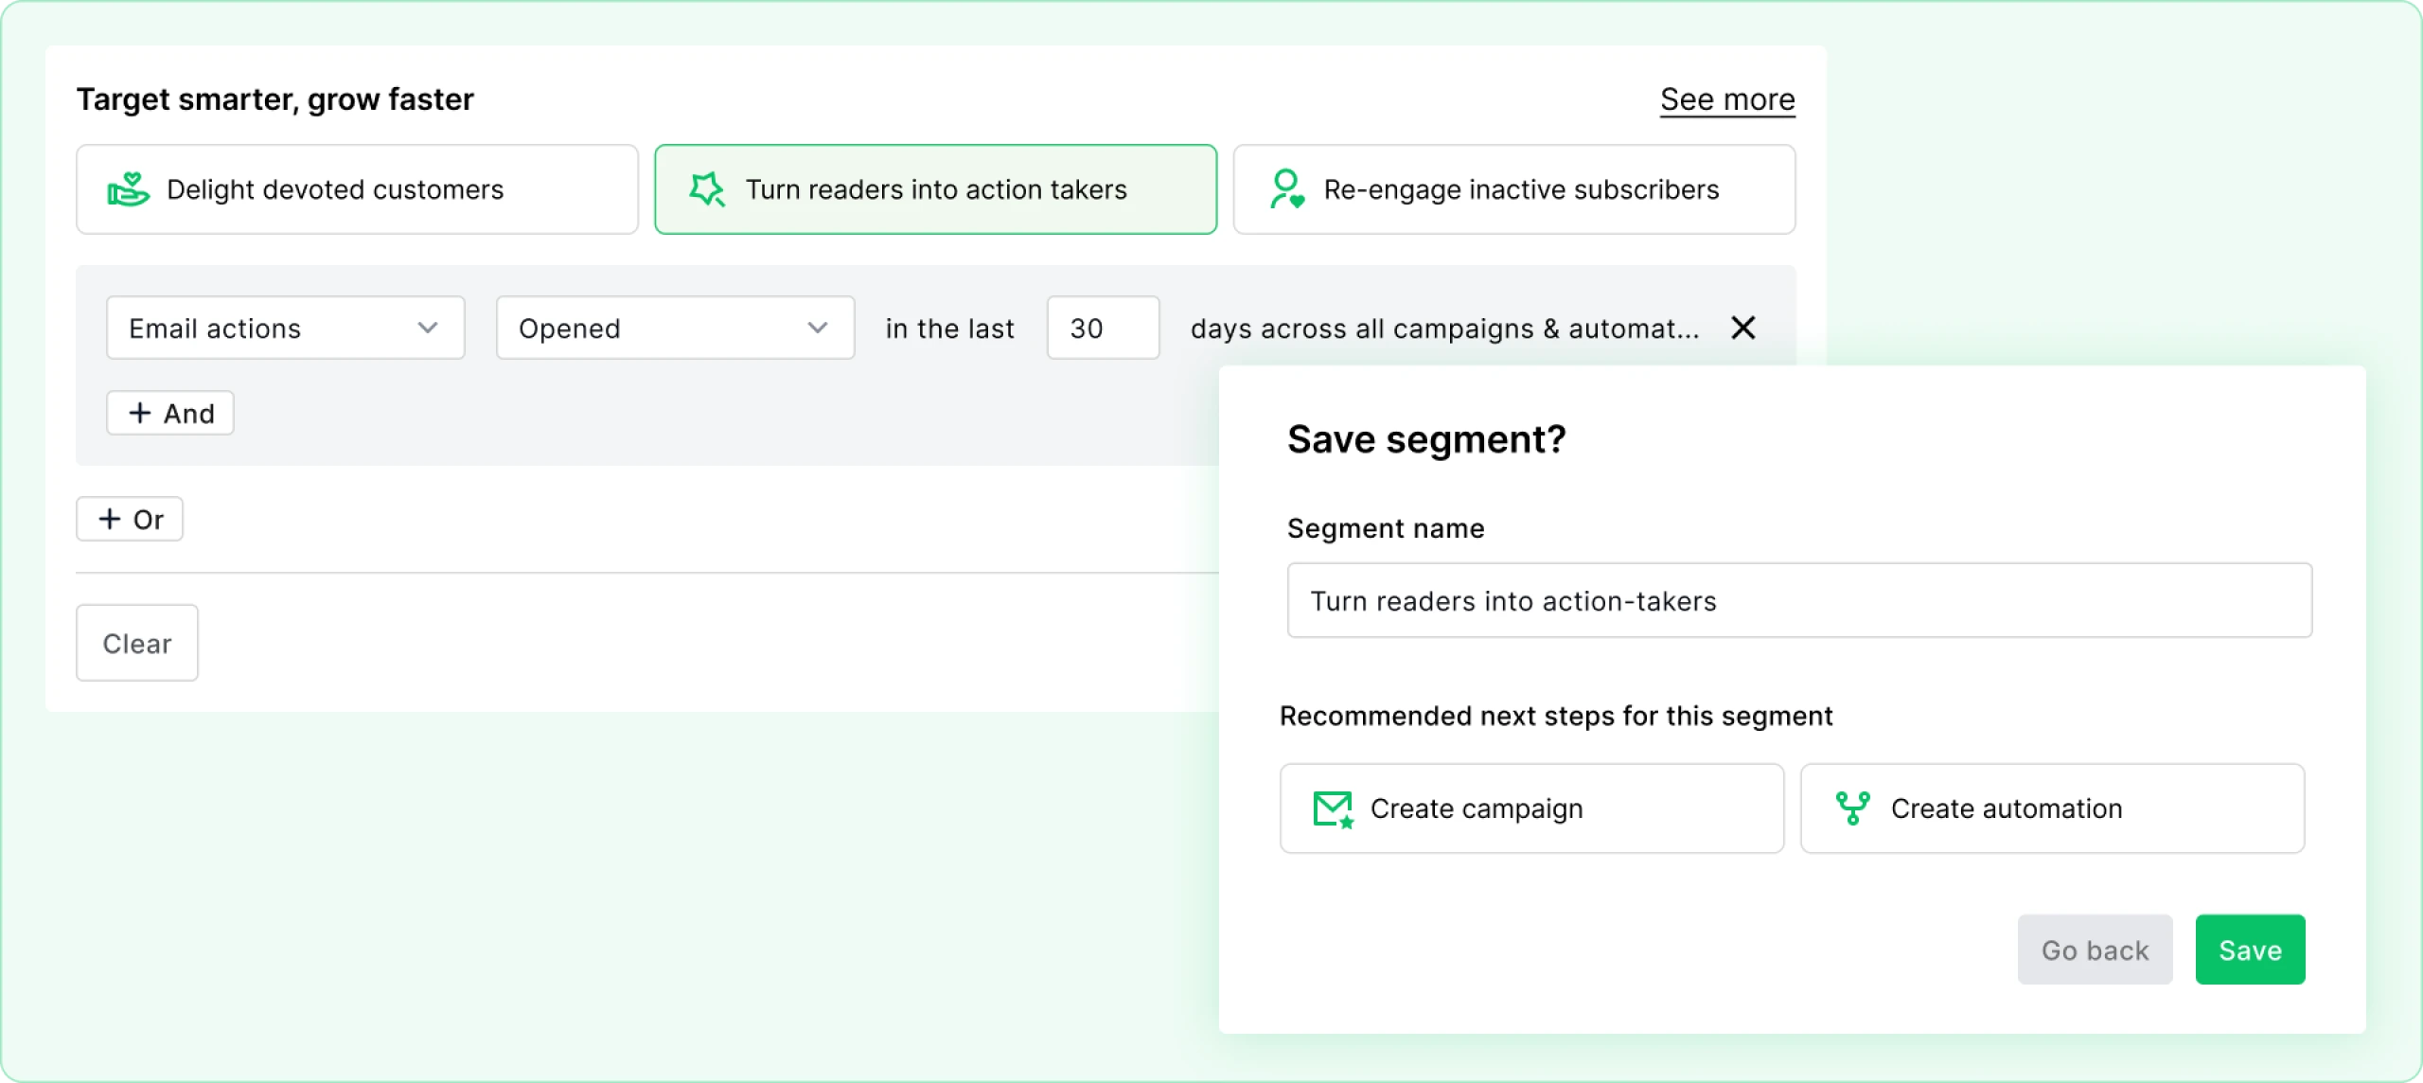Click the hand-heart Delight customers icon
Image resolution: width=2423 pixels, height=1083 pixels.
[128, 189]
